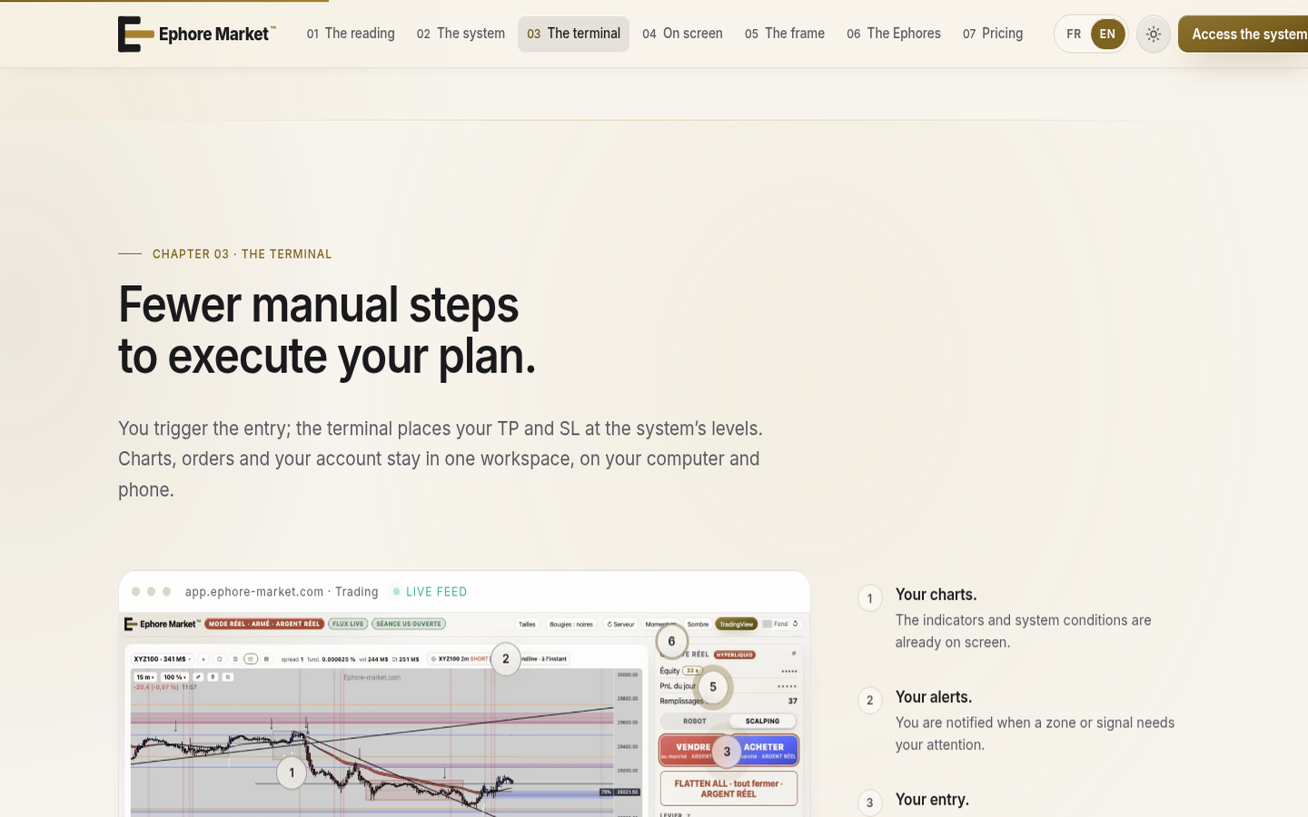Click hotspot marker 5 beside PnL du jour
The height and width of the screenshot is (817, 1308).
click(713, 687)
